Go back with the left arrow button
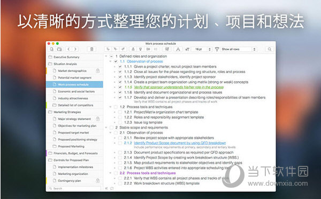321x199 pixels. (68, 49)
